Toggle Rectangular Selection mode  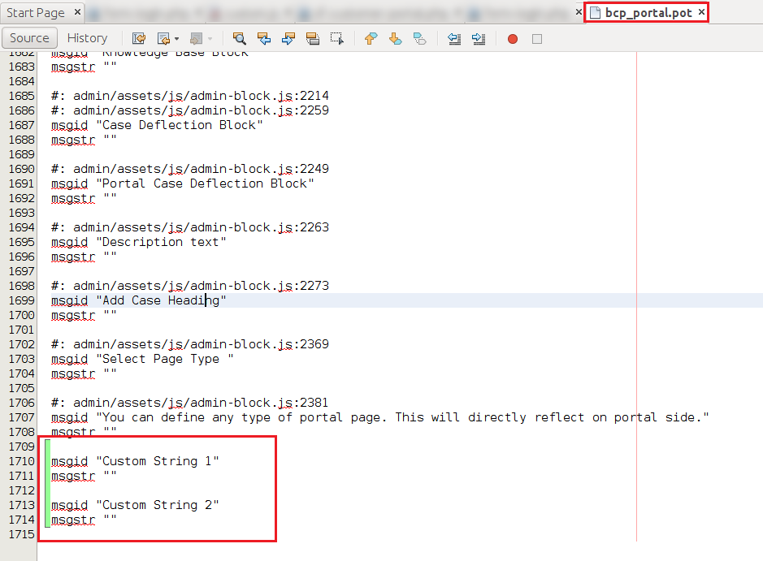pos(336,38)
